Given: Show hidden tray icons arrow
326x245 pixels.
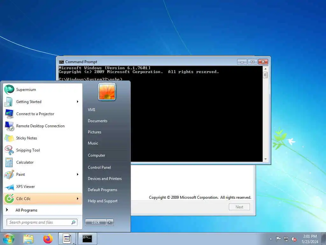Looking at the screenshot, I should tap(271, 239).
